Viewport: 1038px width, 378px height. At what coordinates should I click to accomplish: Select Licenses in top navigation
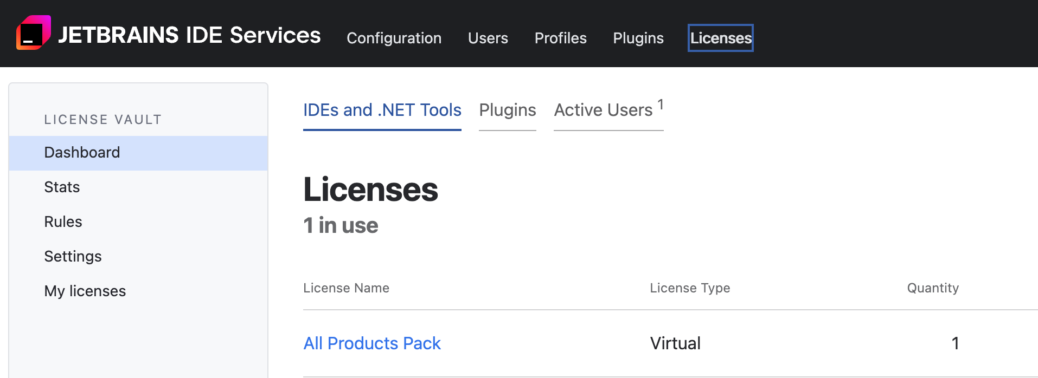point(721,38)
